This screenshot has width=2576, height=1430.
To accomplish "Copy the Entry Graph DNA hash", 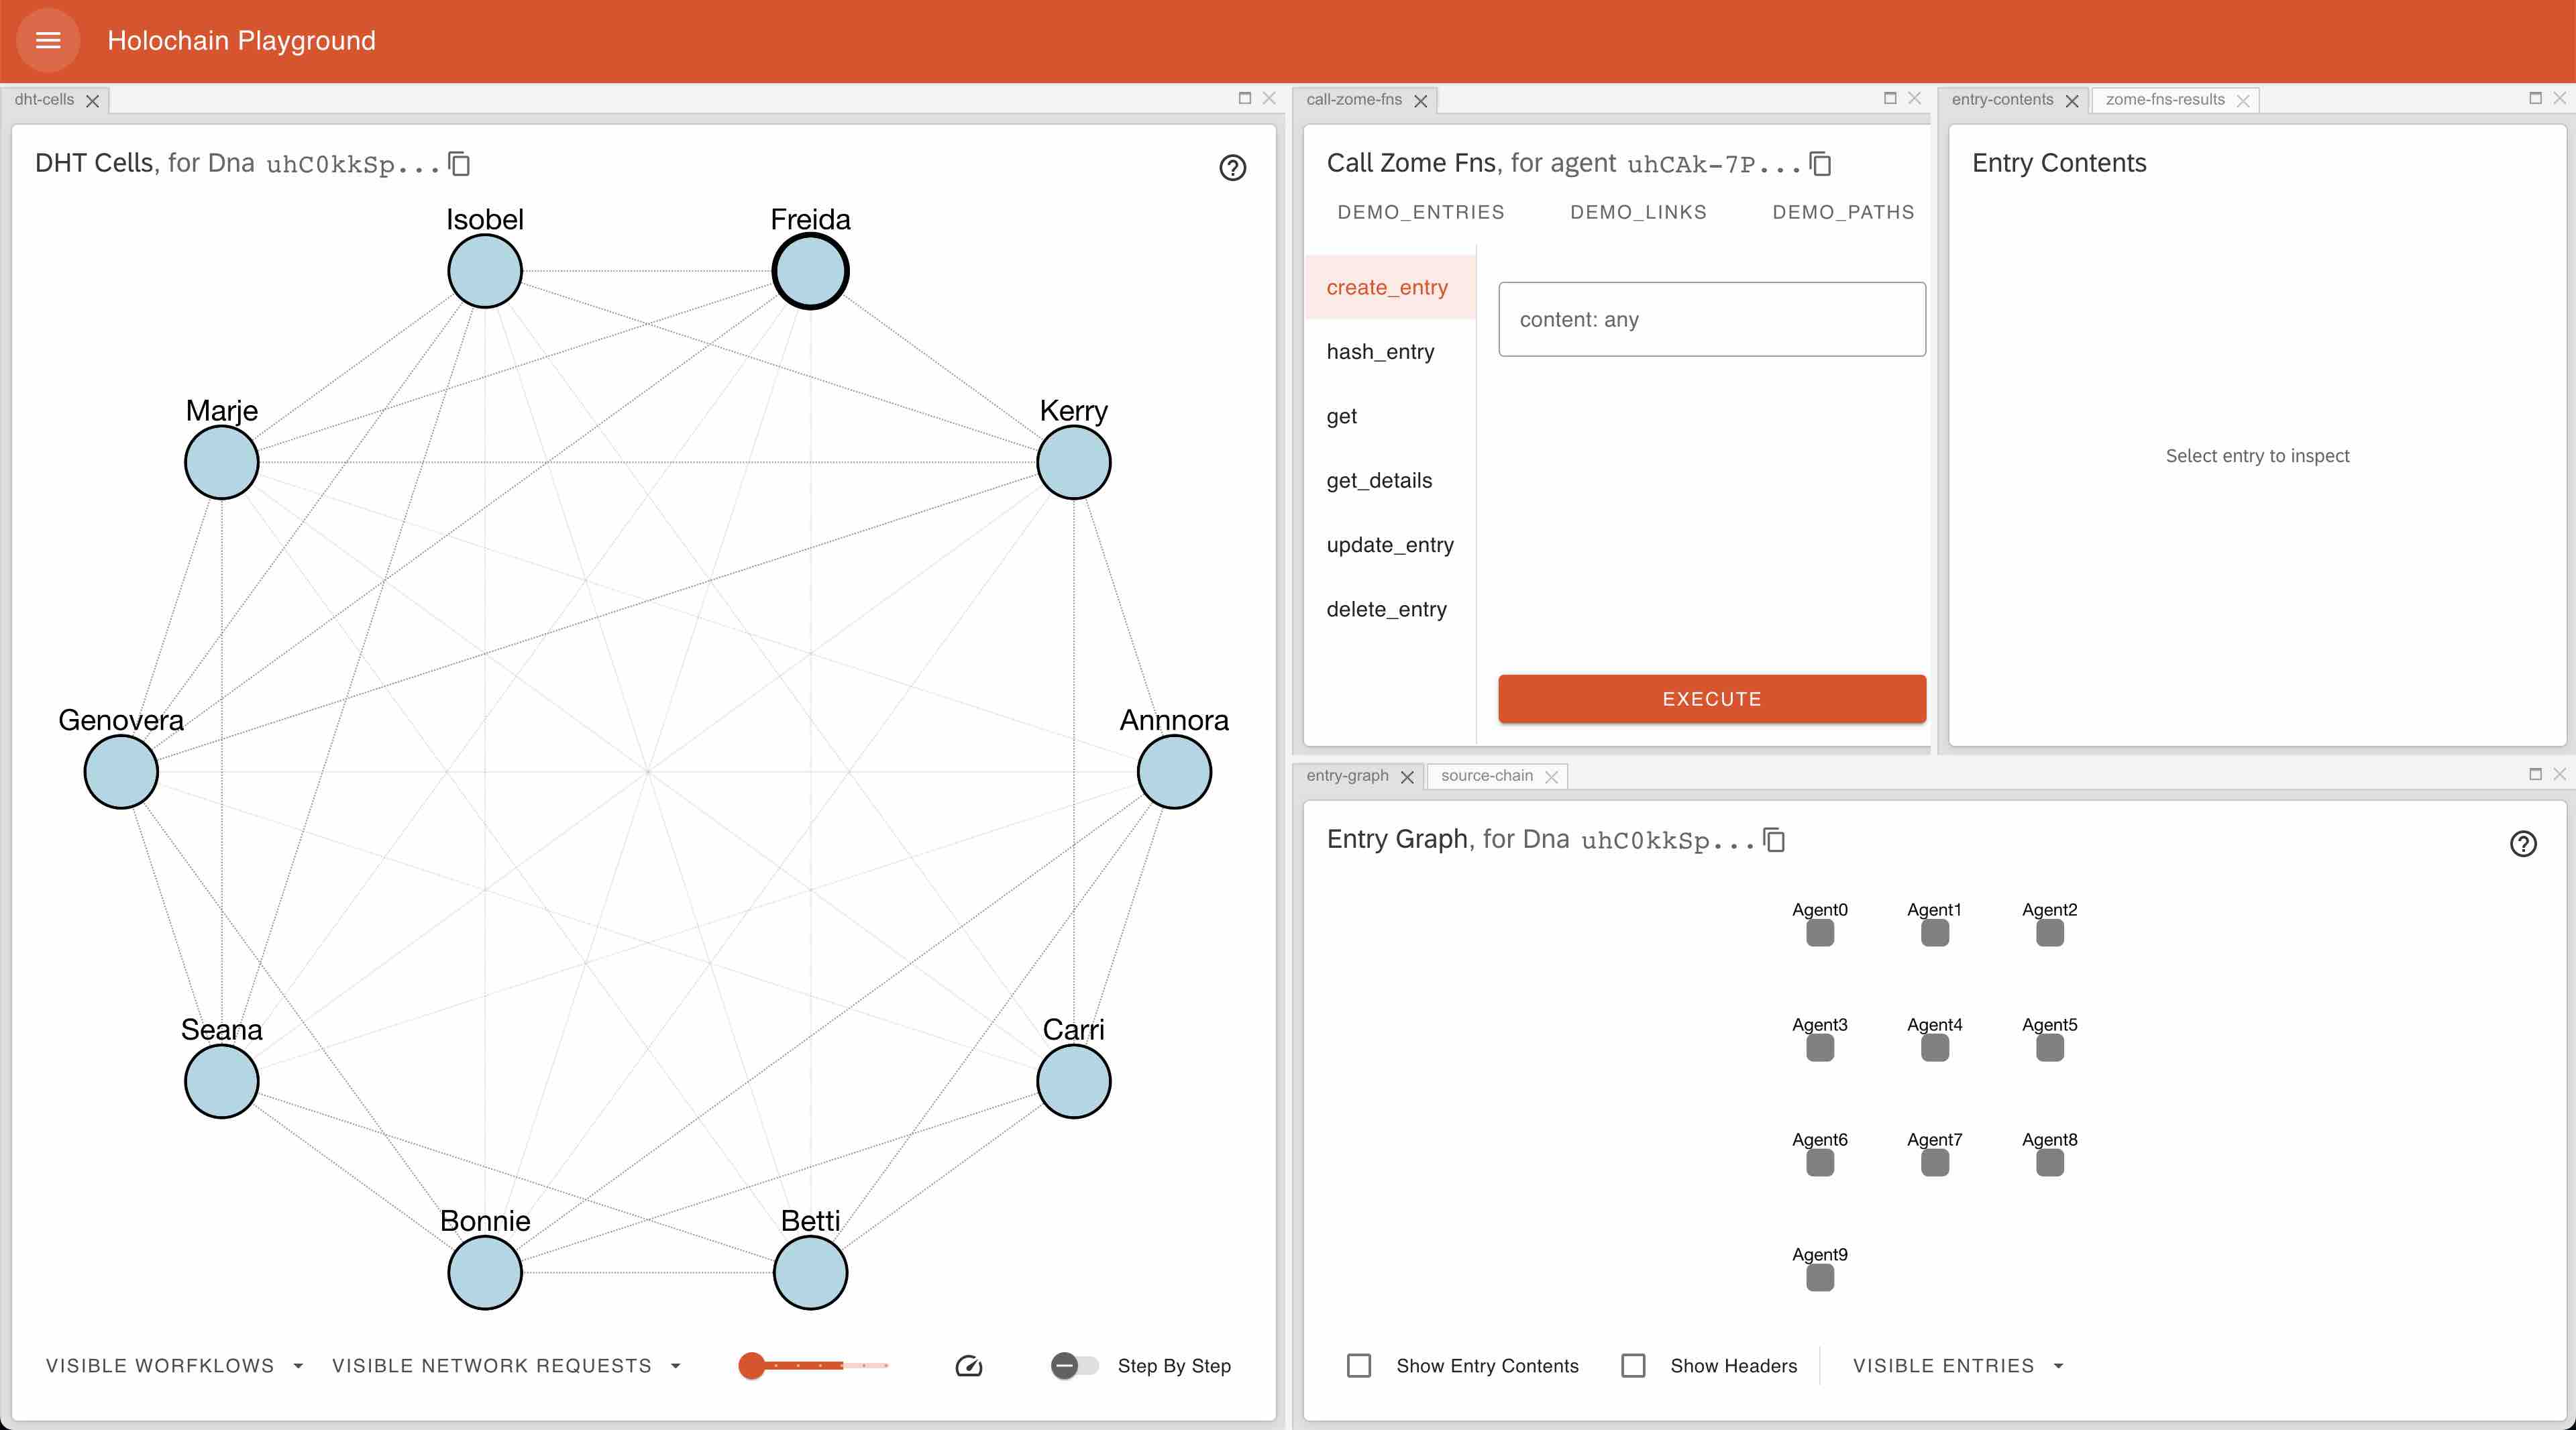I will (x=1774, y=839).
